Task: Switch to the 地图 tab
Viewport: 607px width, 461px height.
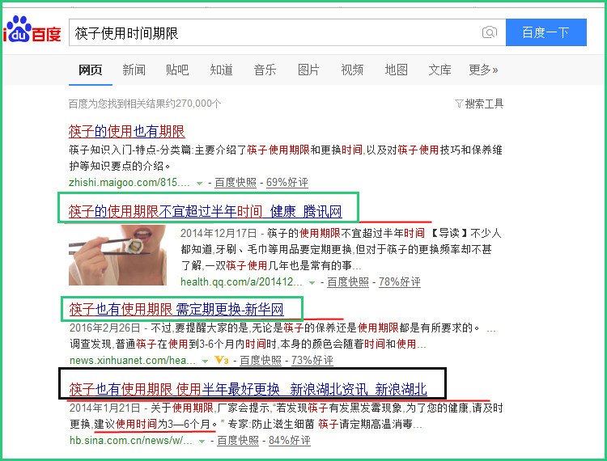Action: tap(397, 70)
